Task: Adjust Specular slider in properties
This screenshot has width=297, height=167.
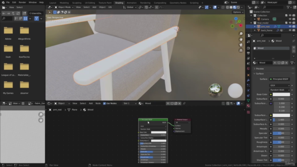Action: 281,133
